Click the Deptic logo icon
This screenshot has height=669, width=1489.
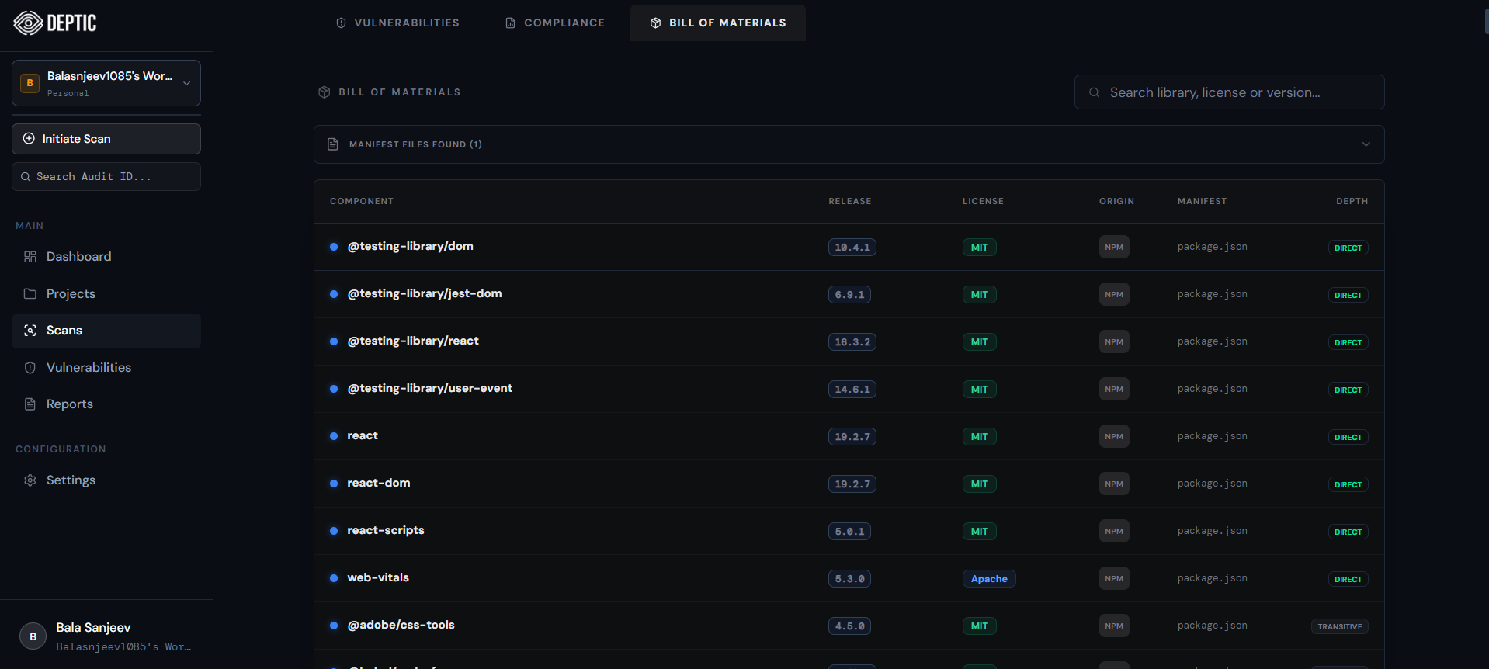29,23
